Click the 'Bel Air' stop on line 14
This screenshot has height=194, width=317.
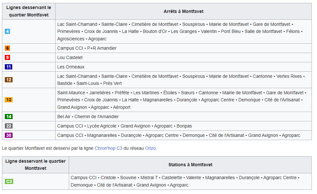click(64, 117)
